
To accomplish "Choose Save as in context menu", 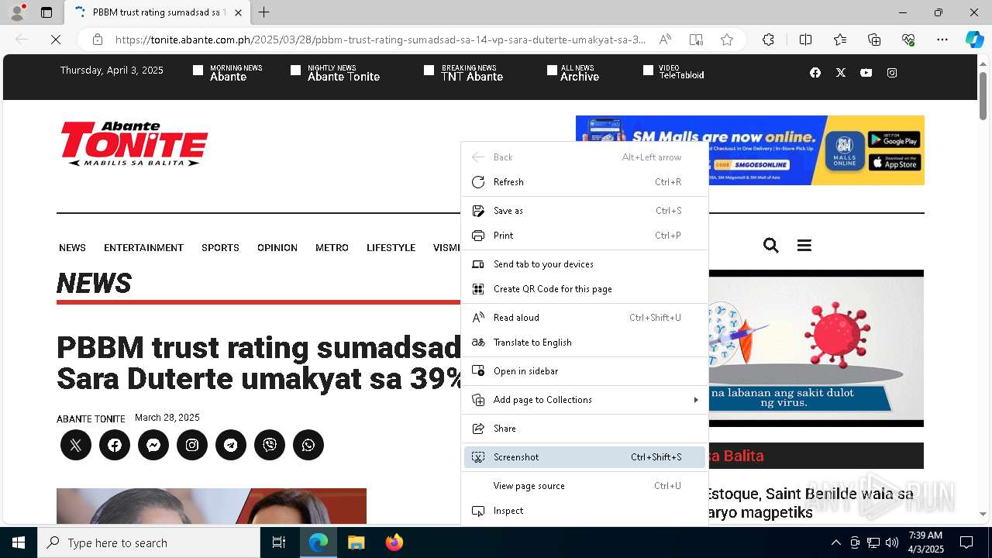I will click(x=584, y=211).
